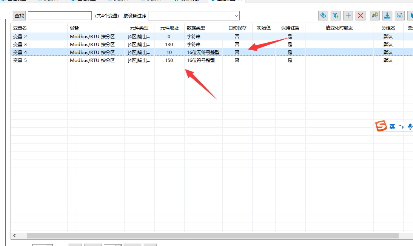
Task: Click the scrollbar left arrow
Action: coord(14,236)
